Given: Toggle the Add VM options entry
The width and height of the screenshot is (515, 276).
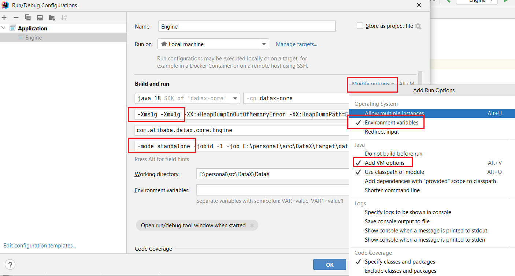Looking at the screenshot, I should tap(384, 163).
